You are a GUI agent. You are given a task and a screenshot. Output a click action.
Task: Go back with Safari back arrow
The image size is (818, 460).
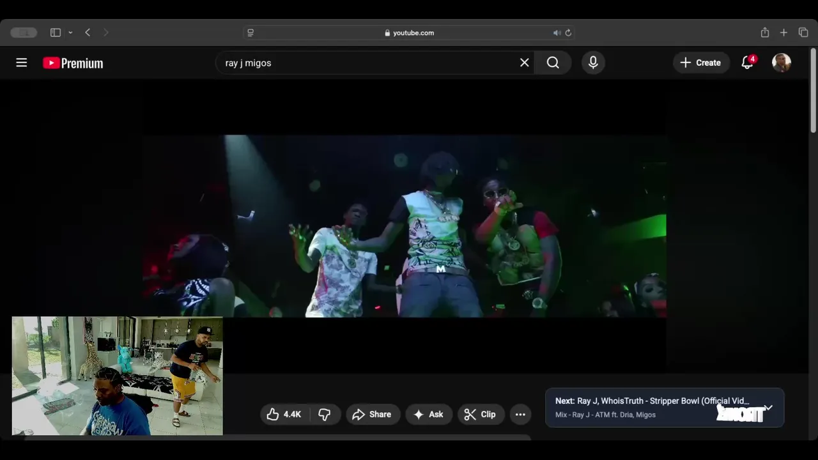pos(88,33)
